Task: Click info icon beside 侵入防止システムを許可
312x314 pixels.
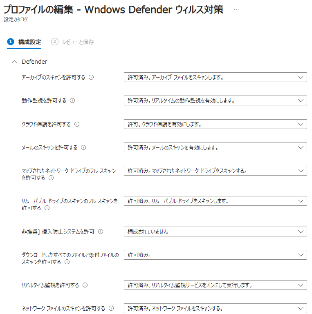Action: tap(101, 232)
